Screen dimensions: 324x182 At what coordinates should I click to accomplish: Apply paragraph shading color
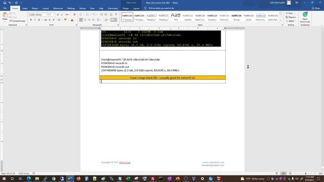(106, 20)
